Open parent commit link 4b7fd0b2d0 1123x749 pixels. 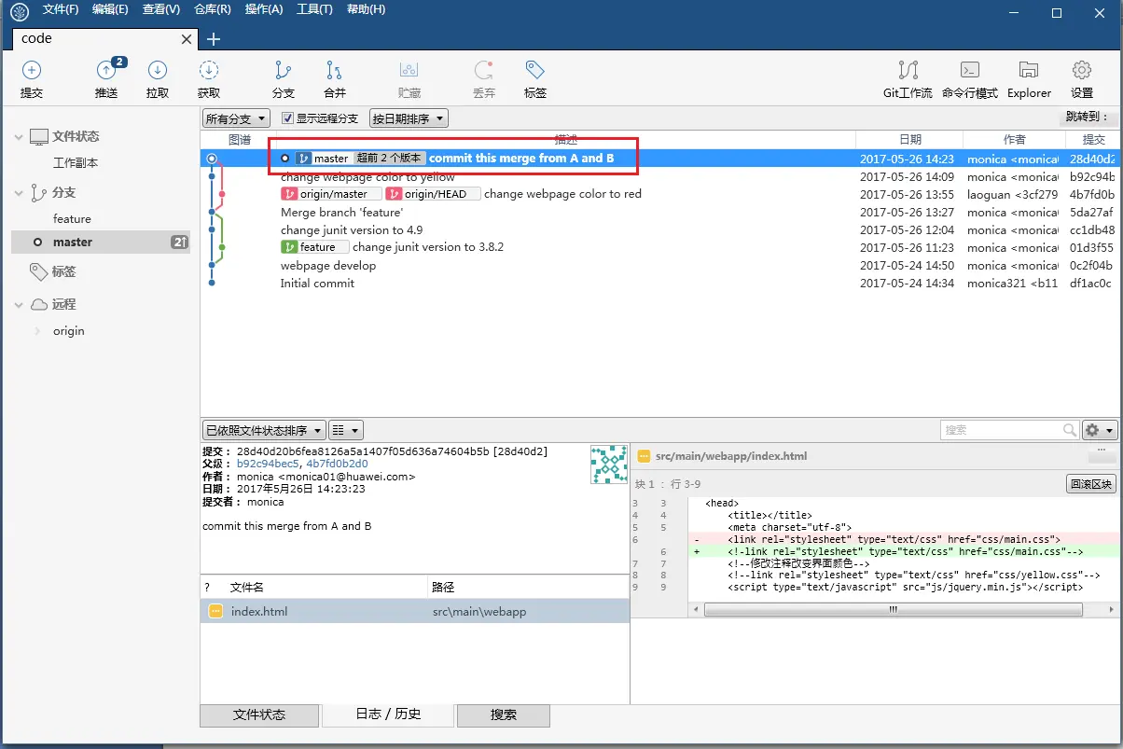pos(337,464)
